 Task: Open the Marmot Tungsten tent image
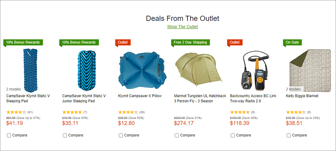[198, 70]
